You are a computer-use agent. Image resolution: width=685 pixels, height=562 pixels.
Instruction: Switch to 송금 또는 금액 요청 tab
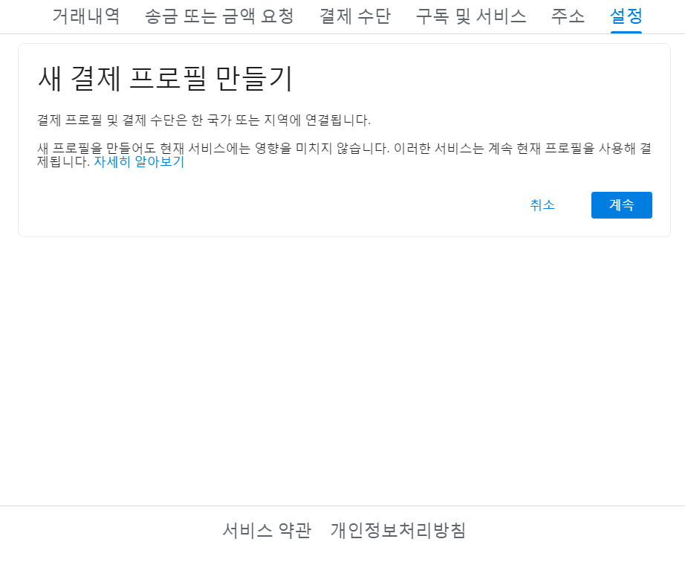click(219, 16)
